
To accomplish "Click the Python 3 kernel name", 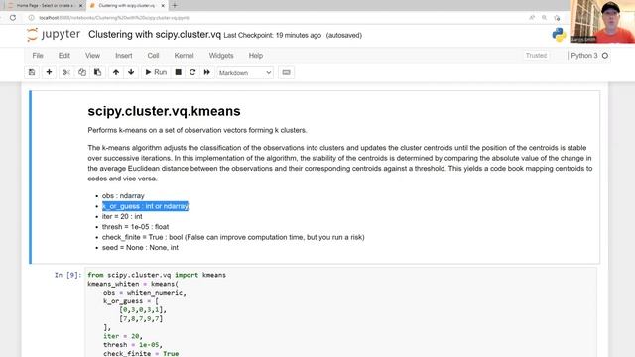I will (584, 56).
